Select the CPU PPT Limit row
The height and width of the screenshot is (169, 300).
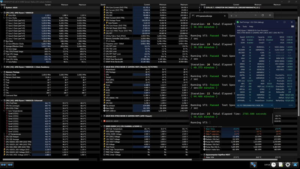click(145, 46)
